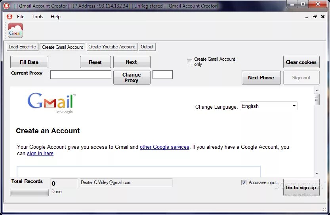Click the small field beside Change Proxy
This screenshot has height=215, width=330.
162,75
